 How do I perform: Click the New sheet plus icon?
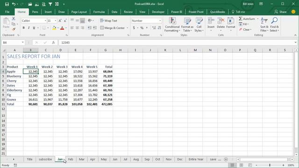click(x=226, y=159)
